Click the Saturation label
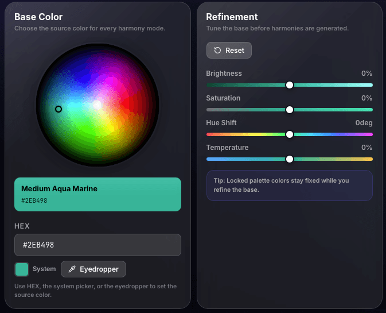Screen dimensions: 386x313 click(223, 98)
